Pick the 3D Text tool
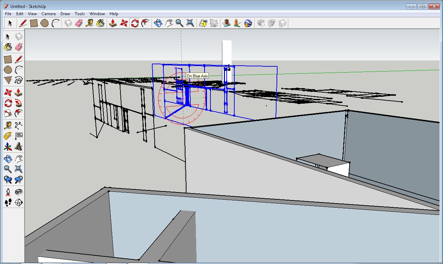Viewport: 443px width, 264px height. (x=19, y=147)
